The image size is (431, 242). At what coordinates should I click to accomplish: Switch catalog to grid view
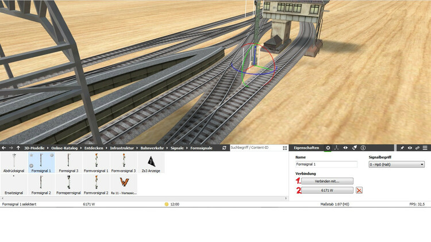[285, 148]
